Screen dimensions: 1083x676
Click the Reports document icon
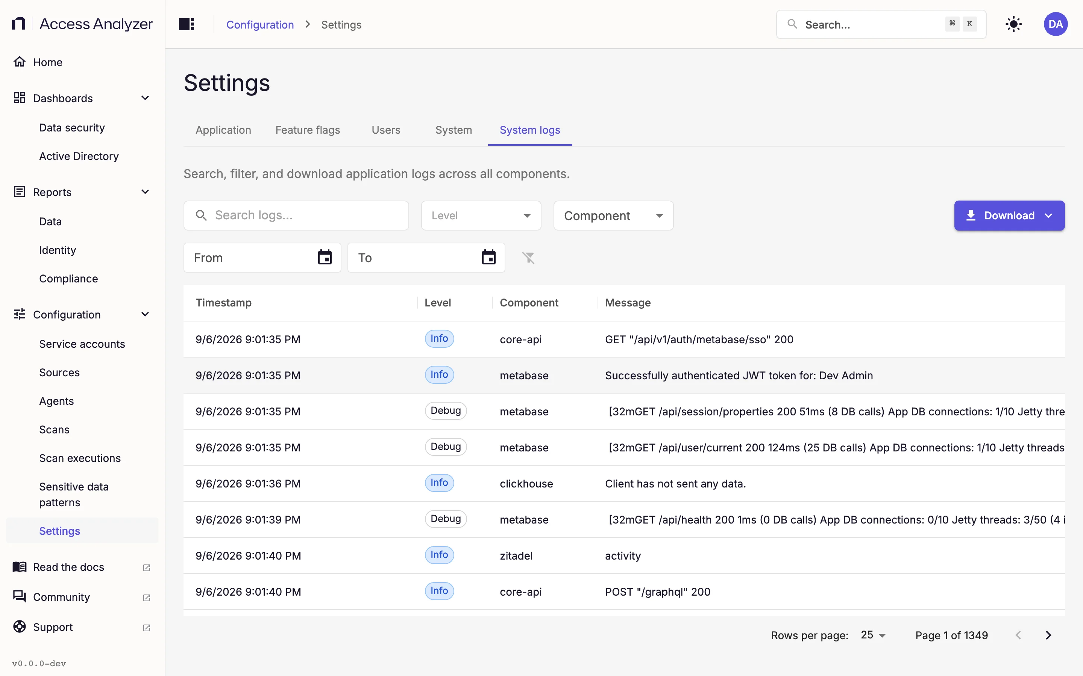(19, 192)
